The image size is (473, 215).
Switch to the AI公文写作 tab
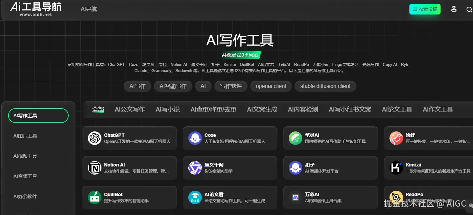[130, 109]
